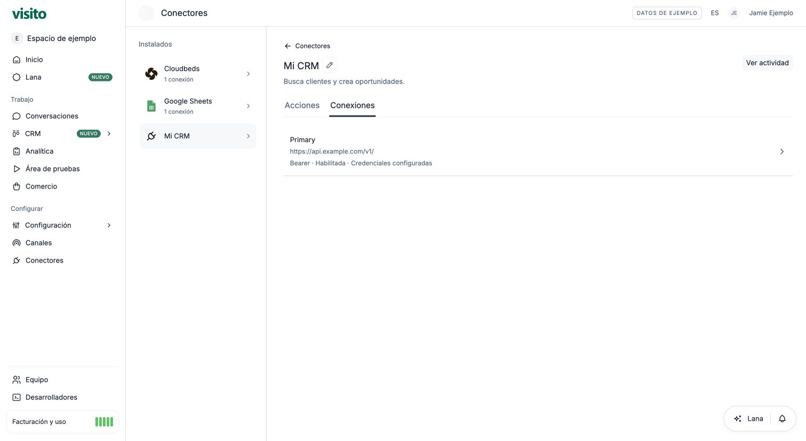
Task: Open Comercio shopping bag icon
Action: (x=17, y=186)
